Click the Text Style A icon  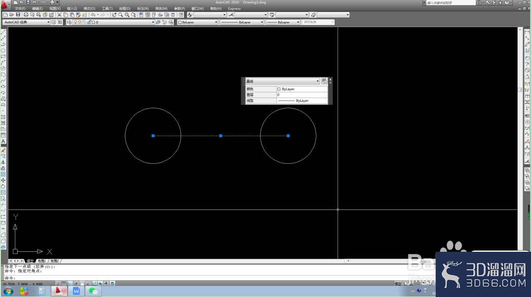click(190, 15)
